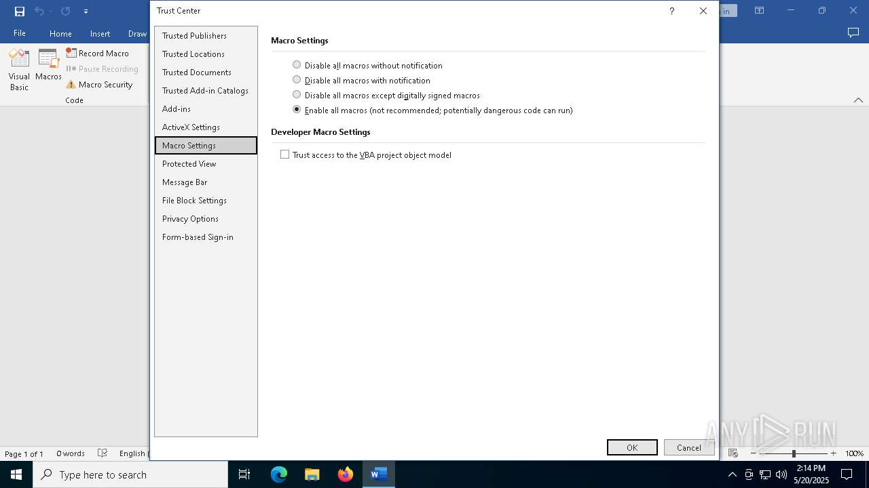Open Protected View category
The image size is (869, 488).
[206, 164]
